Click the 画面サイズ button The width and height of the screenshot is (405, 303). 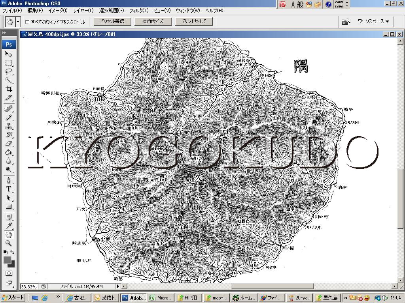[153, 21]
